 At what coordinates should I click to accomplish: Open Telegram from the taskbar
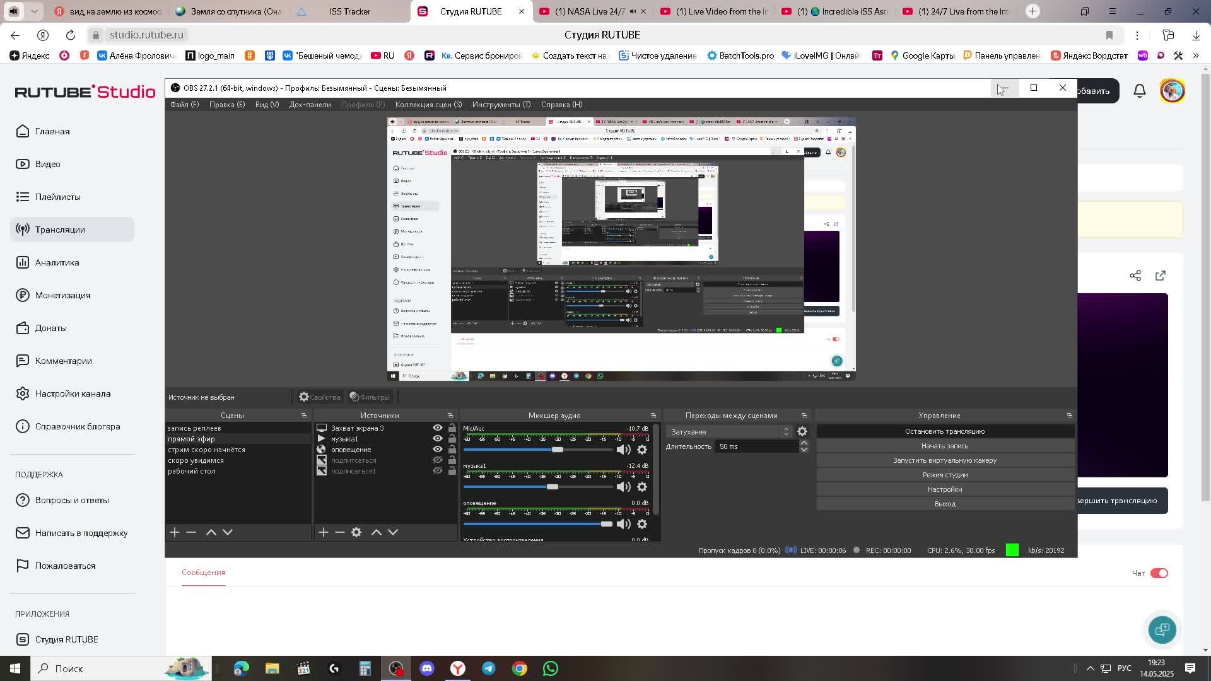[x=489, y=668]
